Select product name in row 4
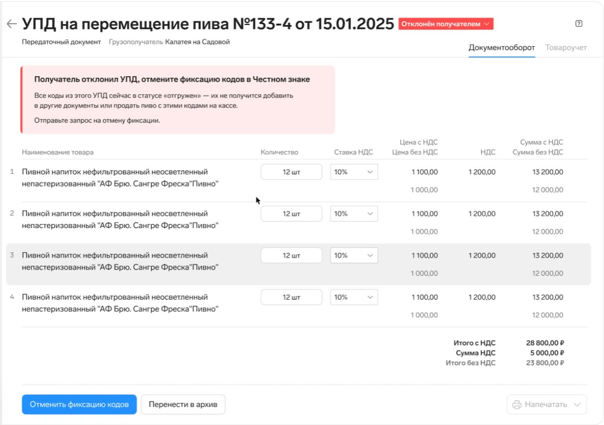Viewport: 604px width, 425px height. coord(120,303)
